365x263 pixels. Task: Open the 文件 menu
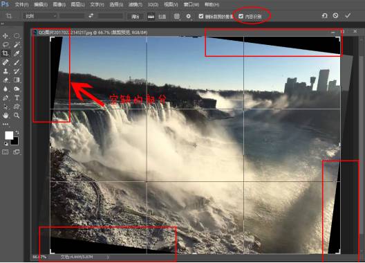(21, 4)
